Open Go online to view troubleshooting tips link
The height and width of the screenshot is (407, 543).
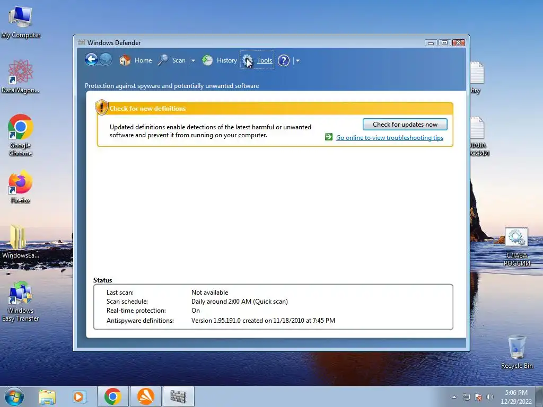coord(390,138)
